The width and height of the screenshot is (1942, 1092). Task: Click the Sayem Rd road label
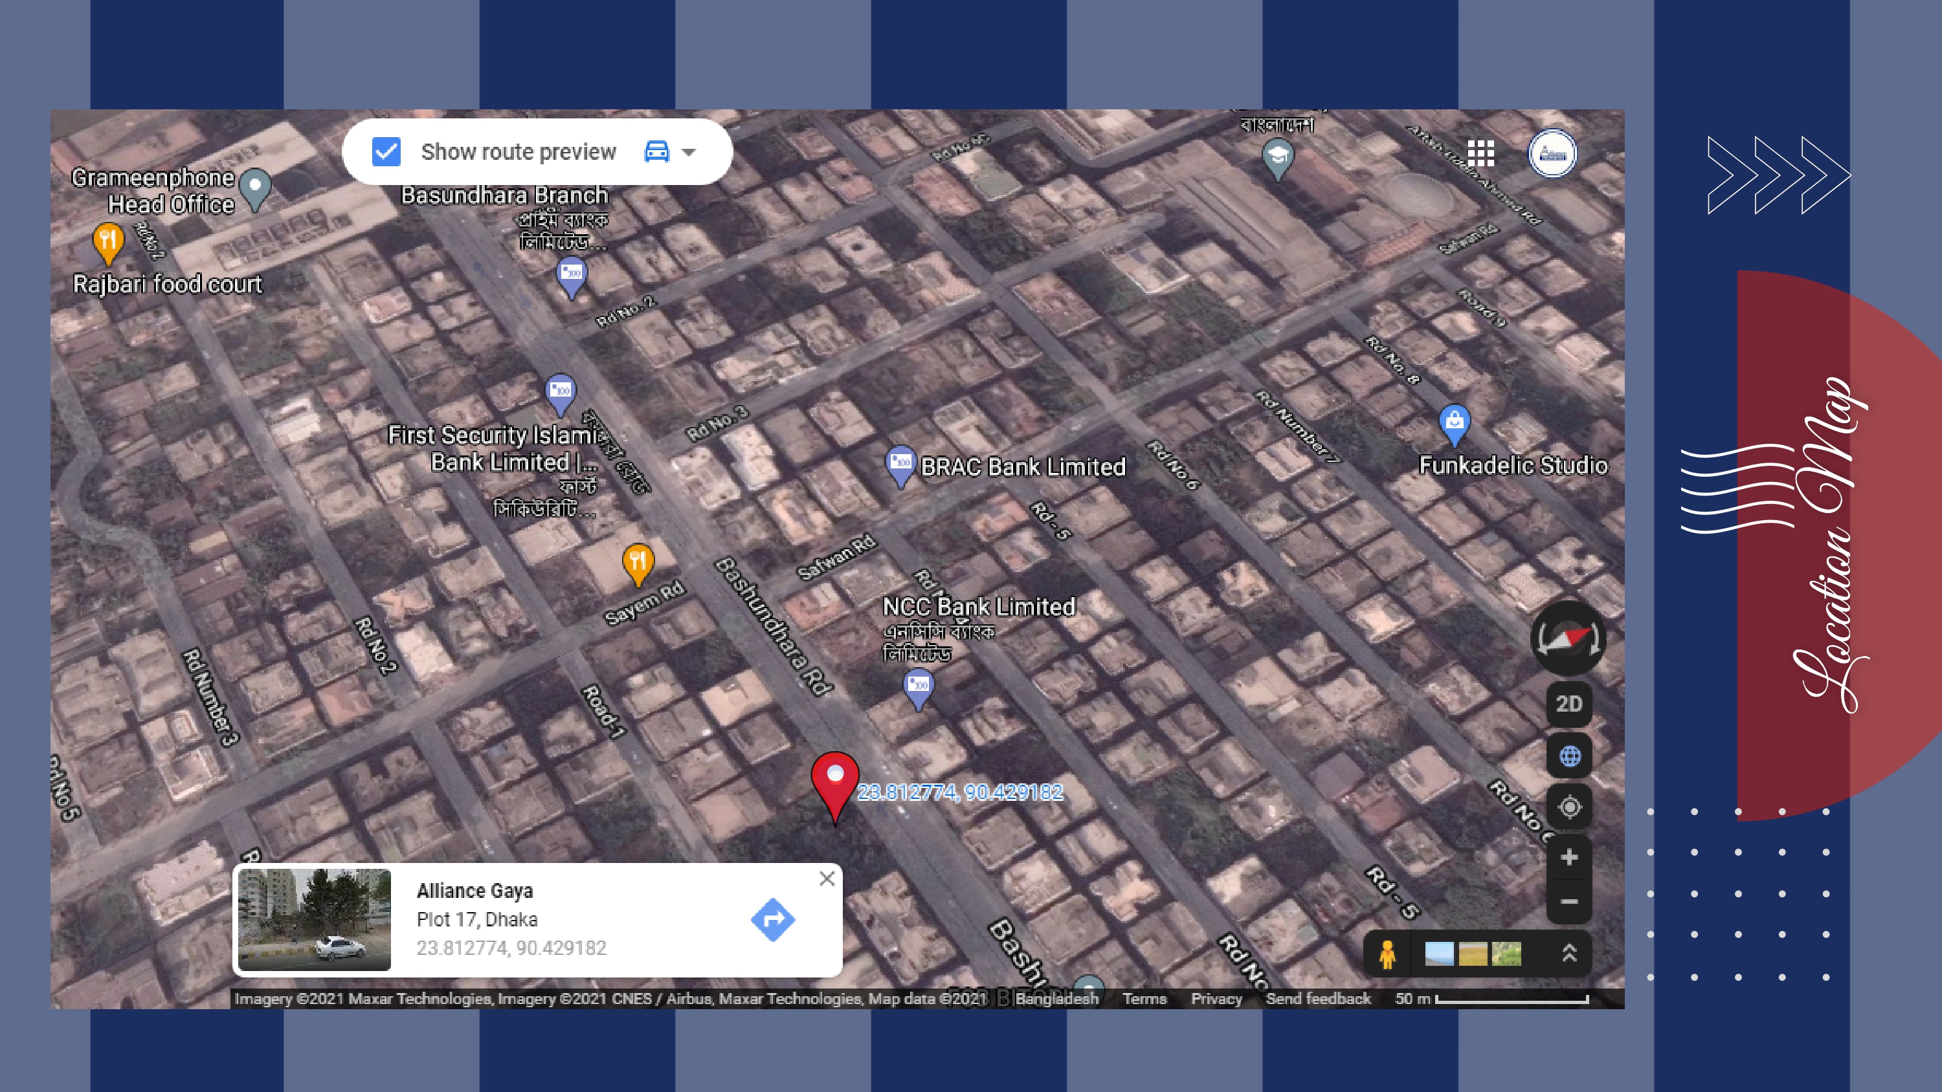coord(645,603)
